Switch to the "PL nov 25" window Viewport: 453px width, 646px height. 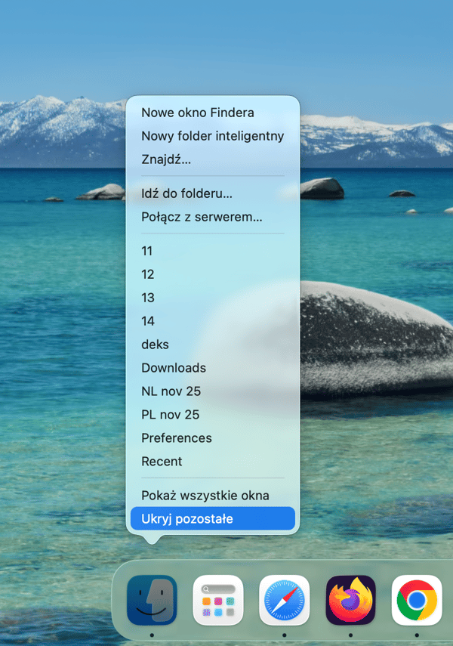[x=170, y=415]
